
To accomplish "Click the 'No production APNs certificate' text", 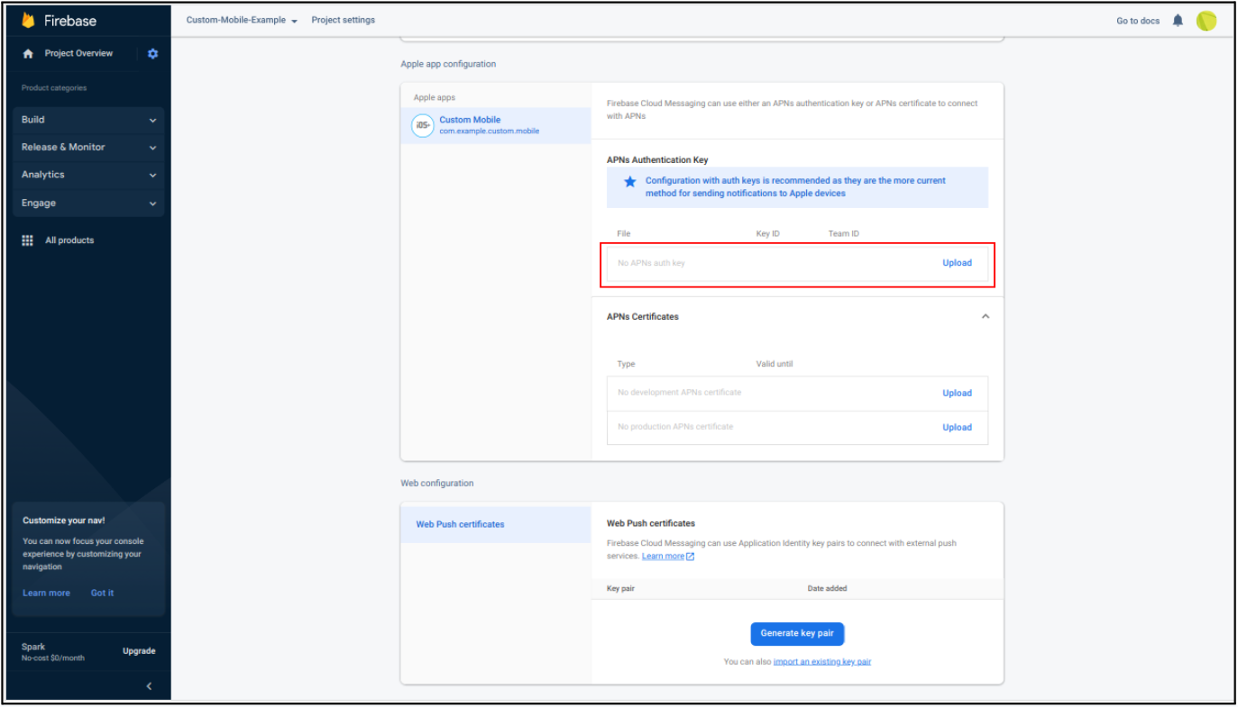I will pos(675,427).
